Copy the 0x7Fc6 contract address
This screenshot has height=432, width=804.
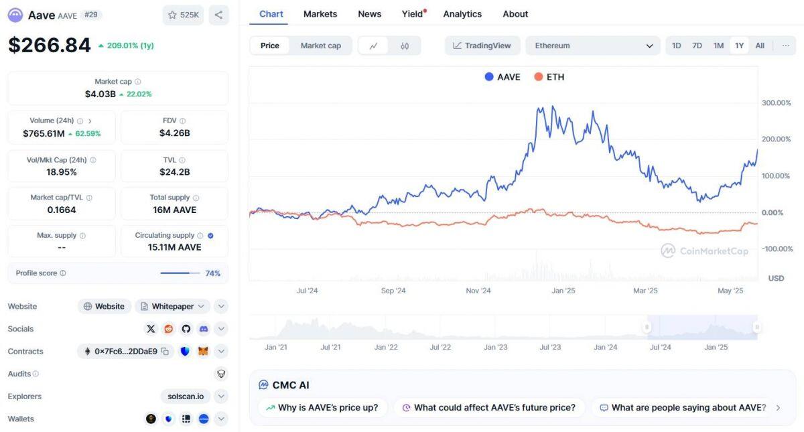[165, 351]
